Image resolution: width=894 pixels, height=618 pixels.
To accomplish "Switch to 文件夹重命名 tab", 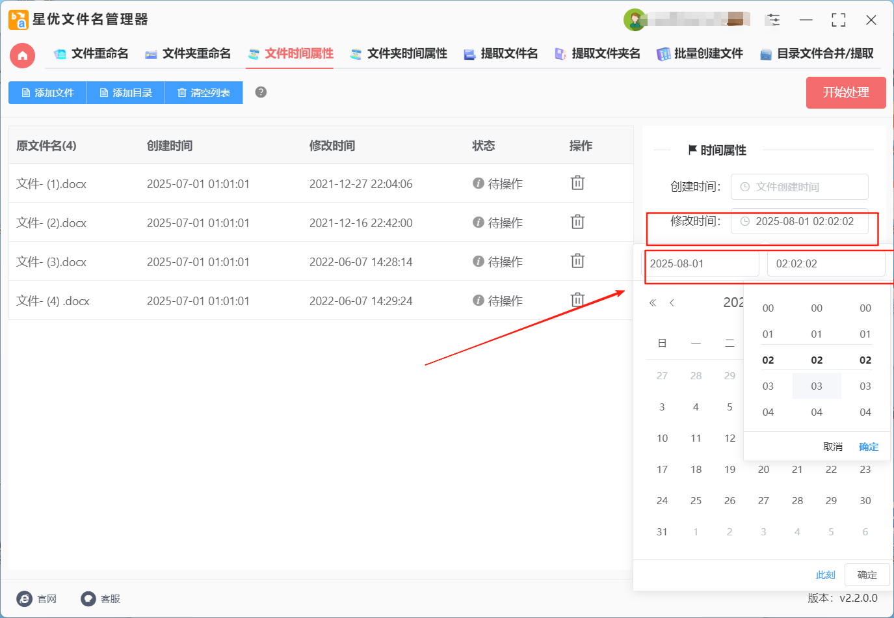I will 188,54.
